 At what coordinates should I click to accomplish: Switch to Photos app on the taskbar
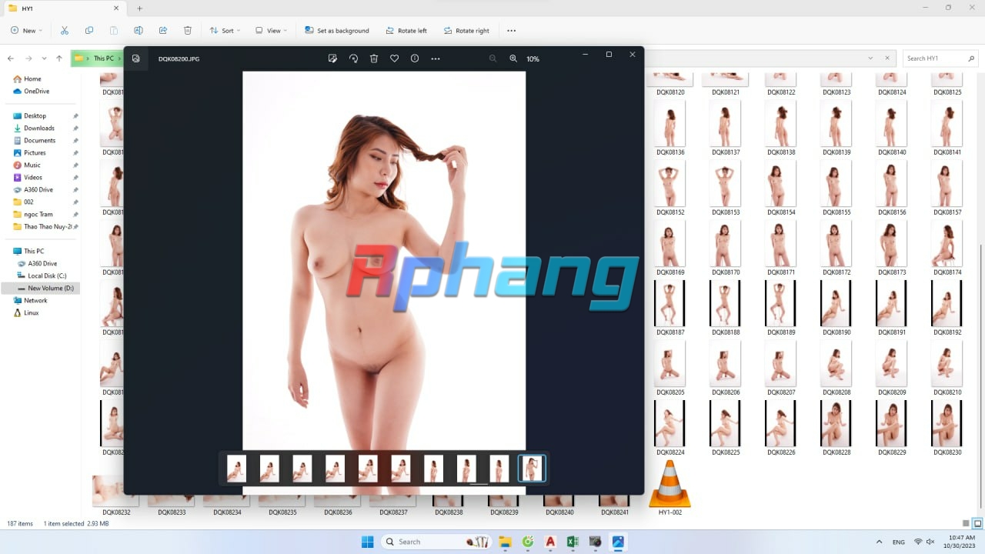coord(618,542)
